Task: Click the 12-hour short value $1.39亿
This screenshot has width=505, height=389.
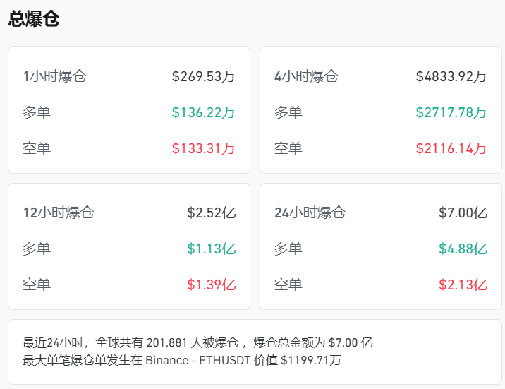Action: click(x=211, y=285)
